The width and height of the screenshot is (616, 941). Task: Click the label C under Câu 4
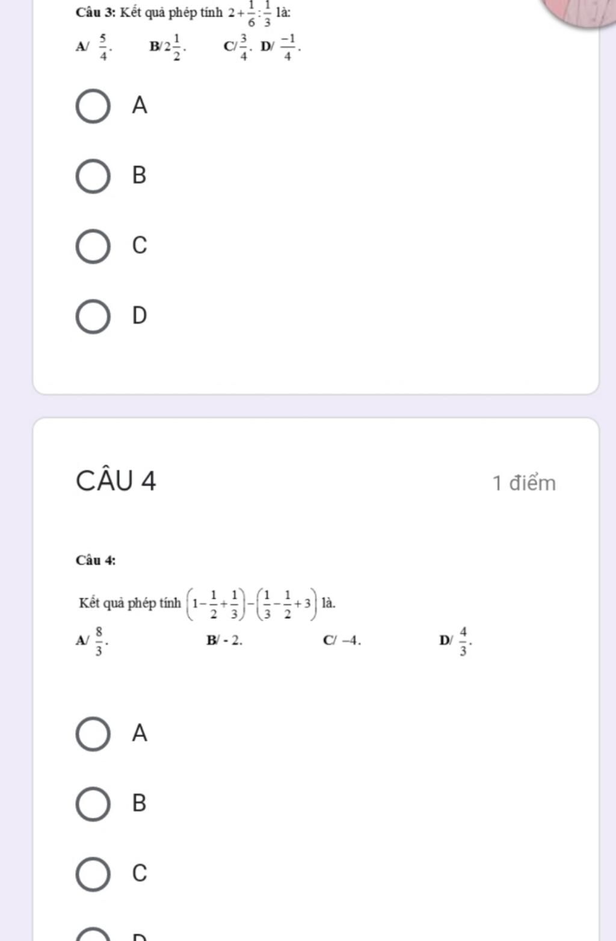coord(139,873)
